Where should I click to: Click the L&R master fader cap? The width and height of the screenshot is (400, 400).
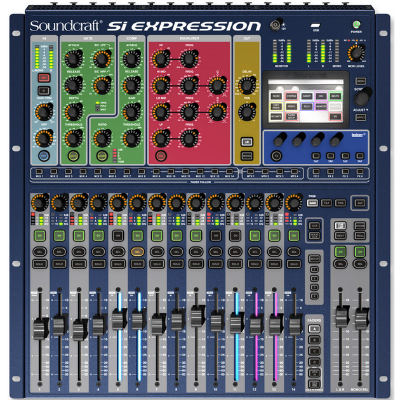tap(341, 316)
